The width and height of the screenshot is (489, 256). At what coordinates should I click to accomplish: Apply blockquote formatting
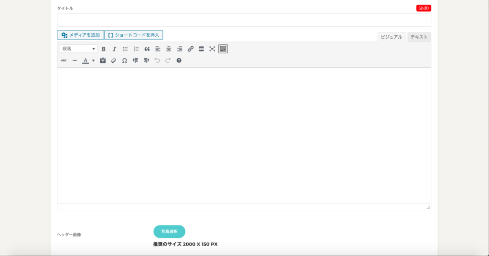(x=147, y=49)
